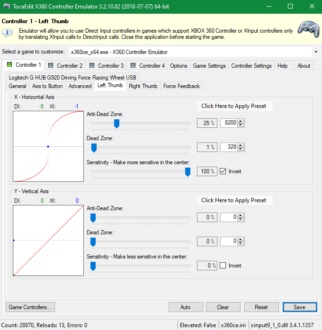Switch to Controller 4 tab

tap(148, 65)
